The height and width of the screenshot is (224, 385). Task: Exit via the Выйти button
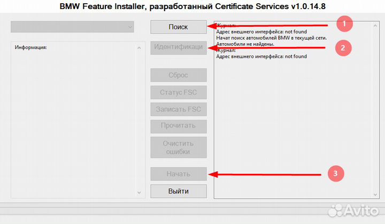tap(178, 191)
